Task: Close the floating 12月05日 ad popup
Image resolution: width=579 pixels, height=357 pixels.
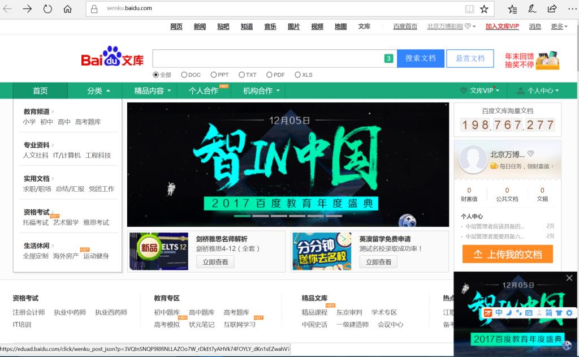Action: click(569, 278)
